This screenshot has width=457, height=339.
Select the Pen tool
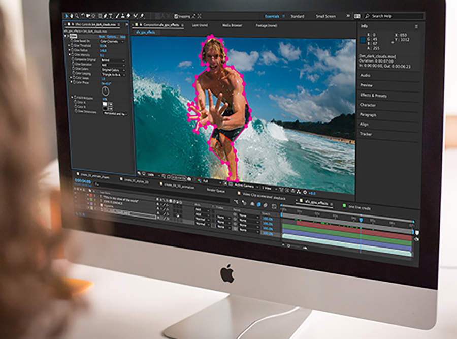pos(105,16)
